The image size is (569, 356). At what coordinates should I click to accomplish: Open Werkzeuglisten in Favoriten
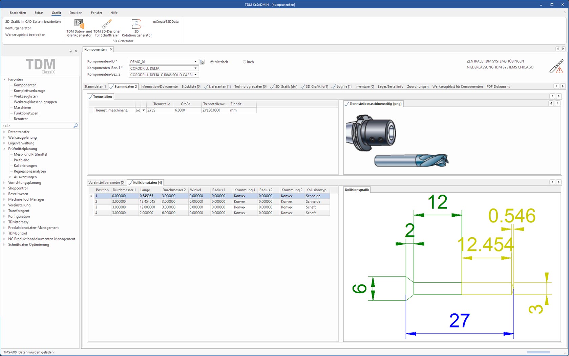pos(26,96)
